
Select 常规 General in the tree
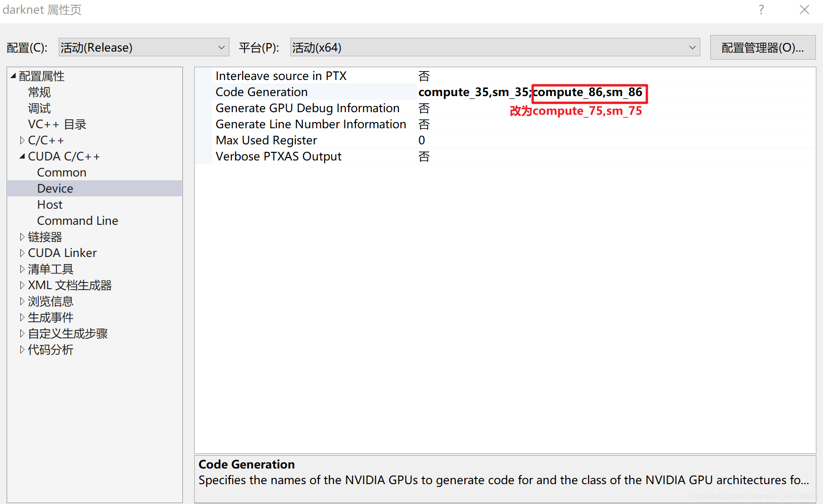pyautogui.click(x=39, y=92)
